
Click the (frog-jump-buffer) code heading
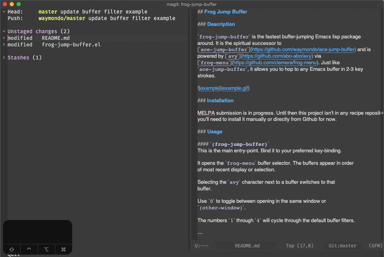[240, 144]
